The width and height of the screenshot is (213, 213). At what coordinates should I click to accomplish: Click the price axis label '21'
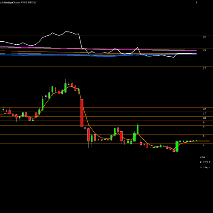204,68
